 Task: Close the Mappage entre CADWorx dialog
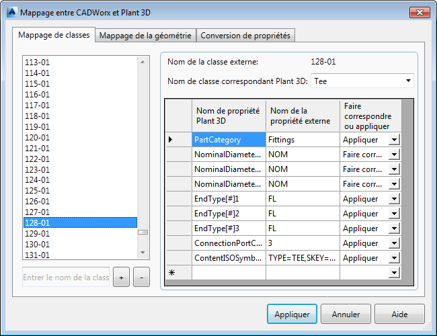tap(420, 12)
